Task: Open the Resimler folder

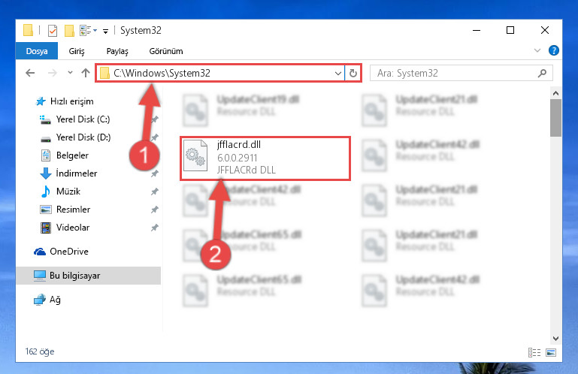Action: [x=73, y=210]
